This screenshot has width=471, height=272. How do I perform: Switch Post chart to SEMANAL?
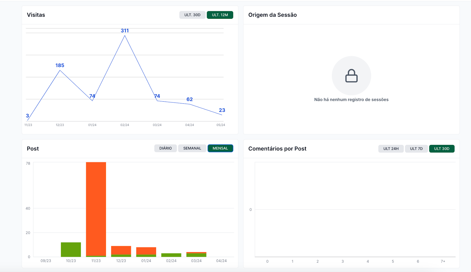(x=192, y=148)
